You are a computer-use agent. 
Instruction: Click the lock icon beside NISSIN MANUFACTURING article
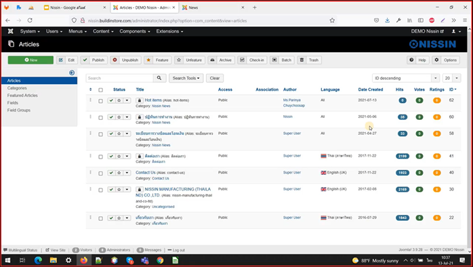(140, 190)
